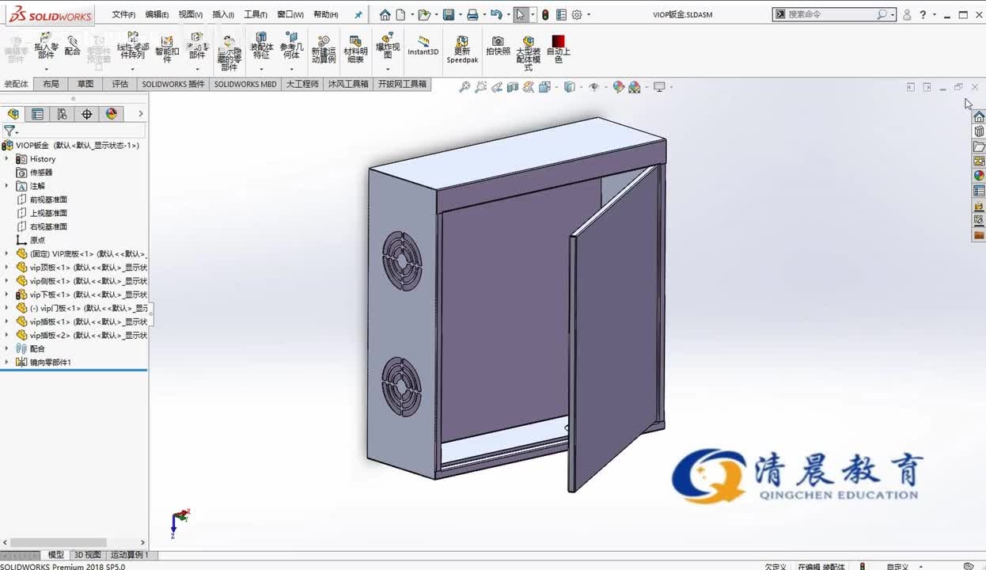The width and height of the screenshot is (986, 570).
Task: Toggle Instant3D mode
Action: [423, 45]
